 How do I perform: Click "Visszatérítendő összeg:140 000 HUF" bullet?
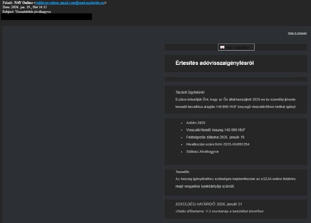pos(216,130)
